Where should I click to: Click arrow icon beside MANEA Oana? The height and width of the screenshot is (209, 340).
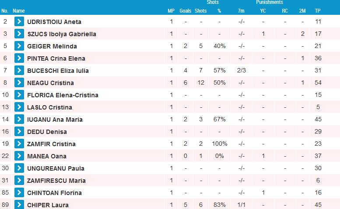pos(19,156)
